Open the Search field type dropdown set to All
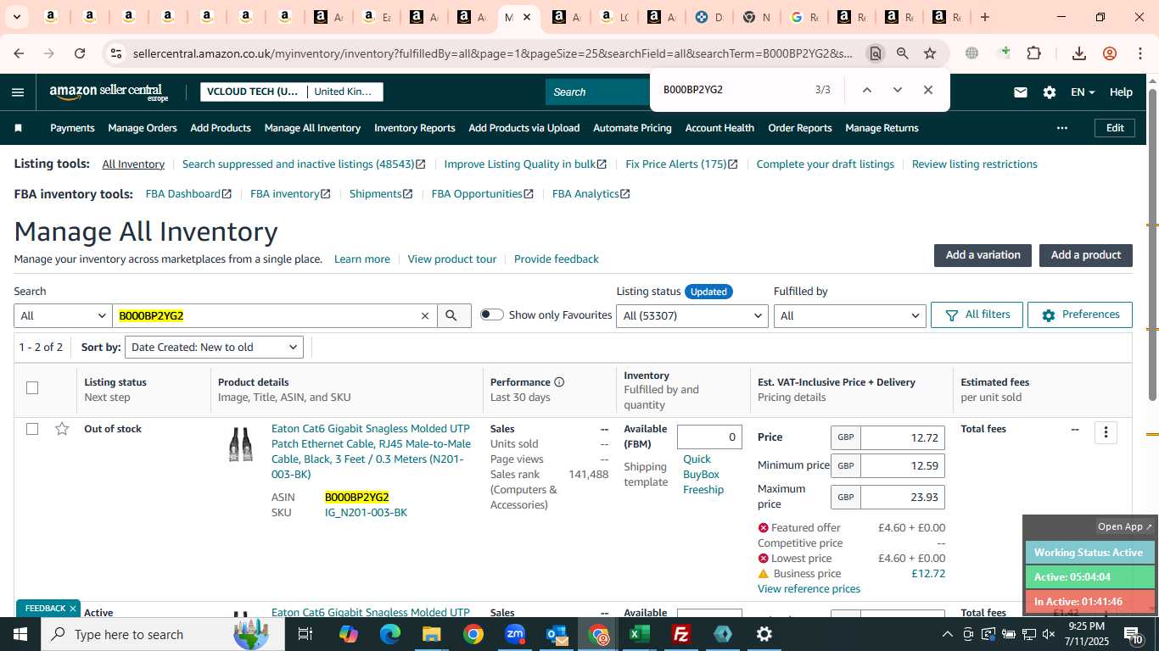Screen dimensions: 1159x651 point(63,315)
